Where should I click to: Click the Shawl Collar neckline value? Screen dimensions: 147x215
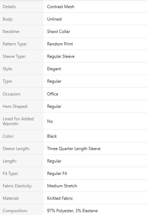click(x=58, y=32)
